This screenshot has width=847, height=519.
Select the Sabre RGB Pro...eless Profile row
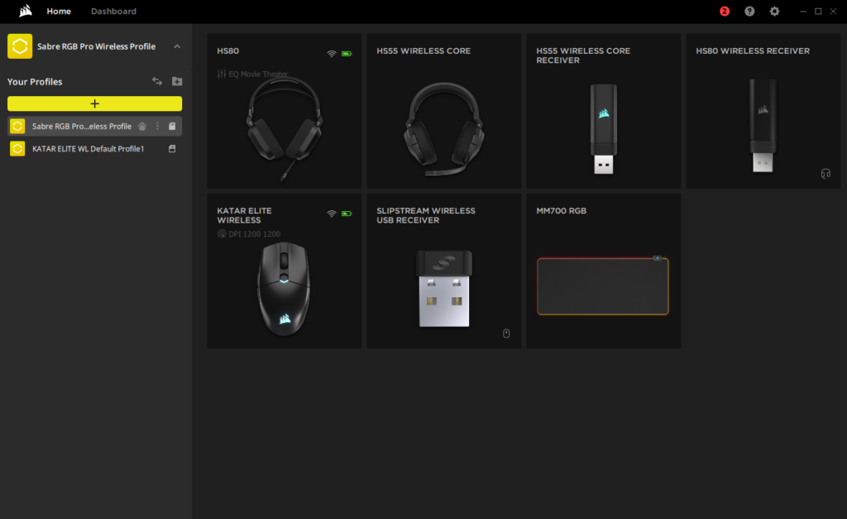pos(94,126)
